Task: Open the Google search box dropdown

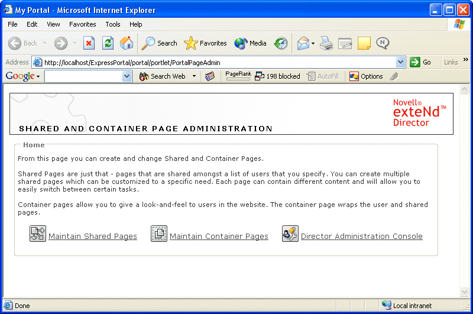Action: 127,76
